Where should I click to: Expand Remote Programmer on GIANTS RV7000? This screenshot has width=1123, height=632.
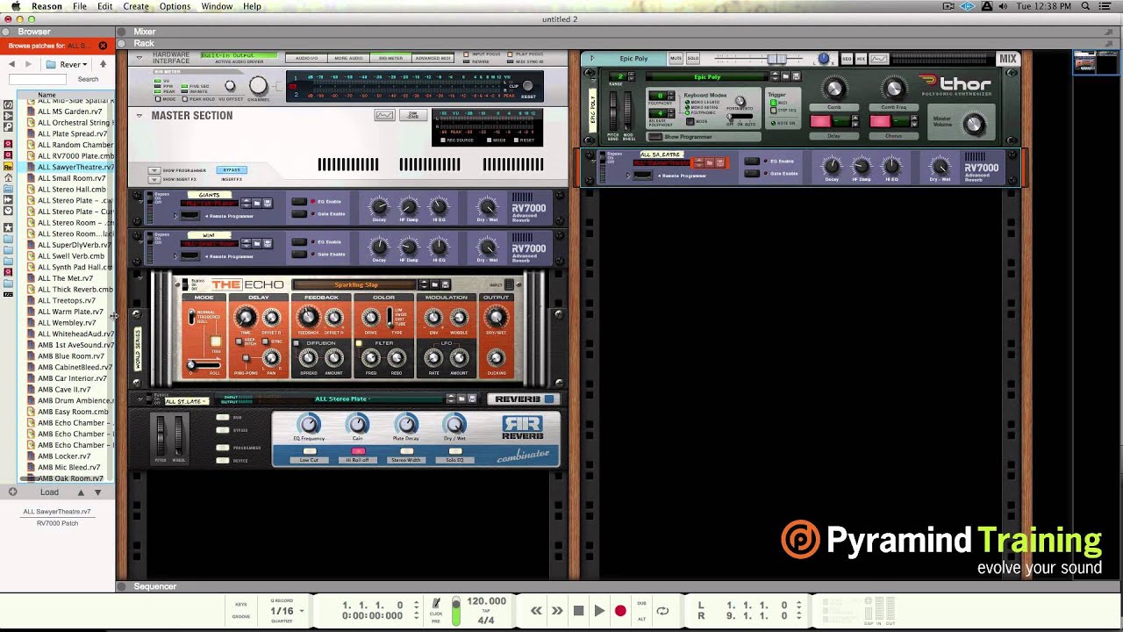coord(175,216)
